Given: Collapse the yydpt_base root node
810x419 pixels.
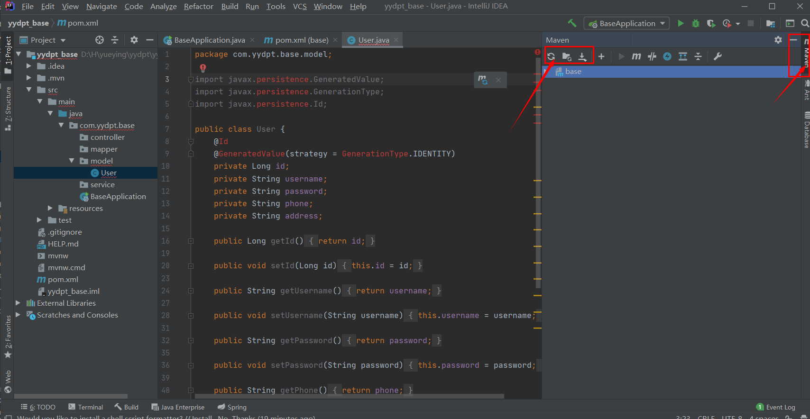Looking at the screenshot, I should point(18,54).
